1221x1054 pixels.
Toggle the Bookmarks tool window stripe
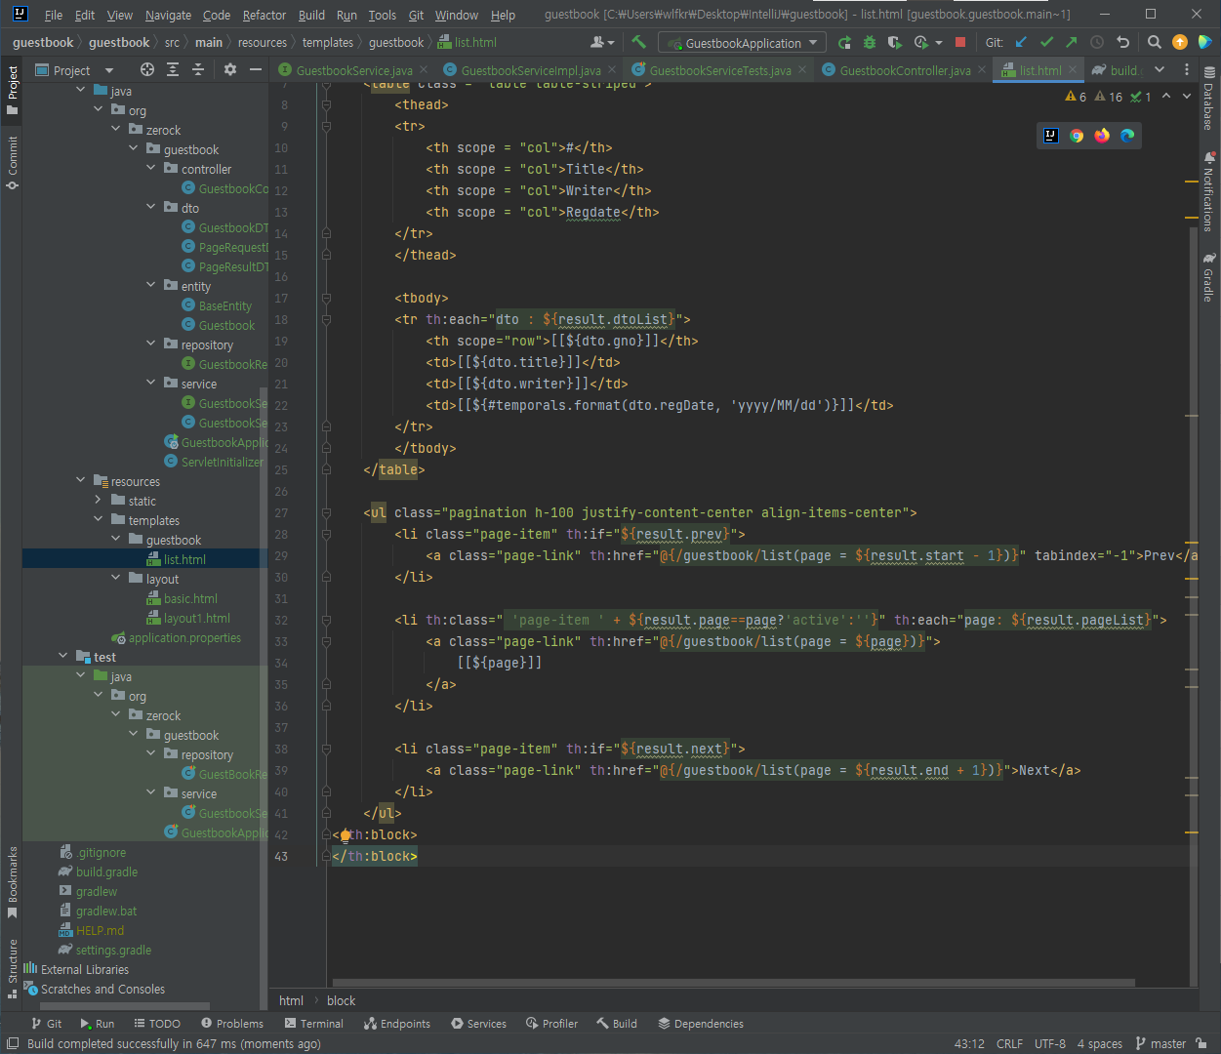[12, 882]
